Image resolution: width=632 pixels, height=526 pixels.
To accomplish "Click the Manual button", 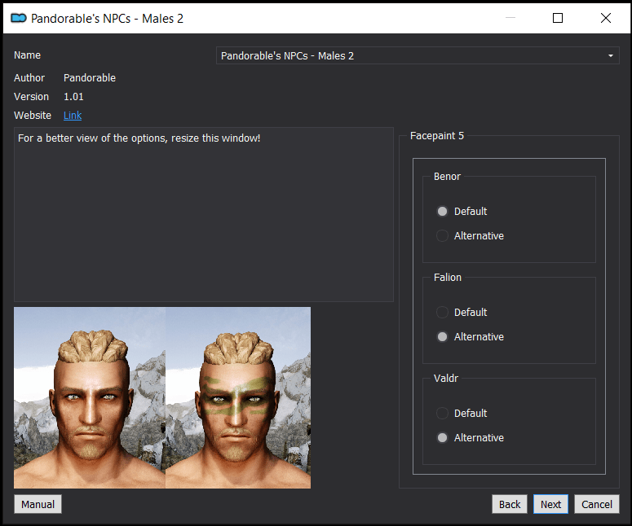I will tap(38, 504).
